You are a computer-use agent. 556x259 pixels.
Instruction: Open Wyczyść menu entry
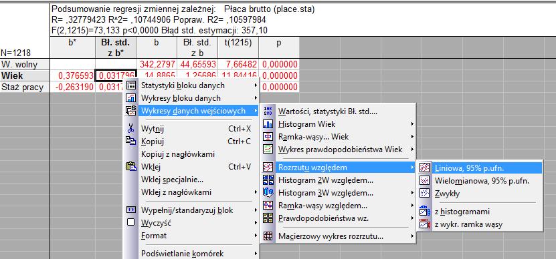(x=192, y=223)
